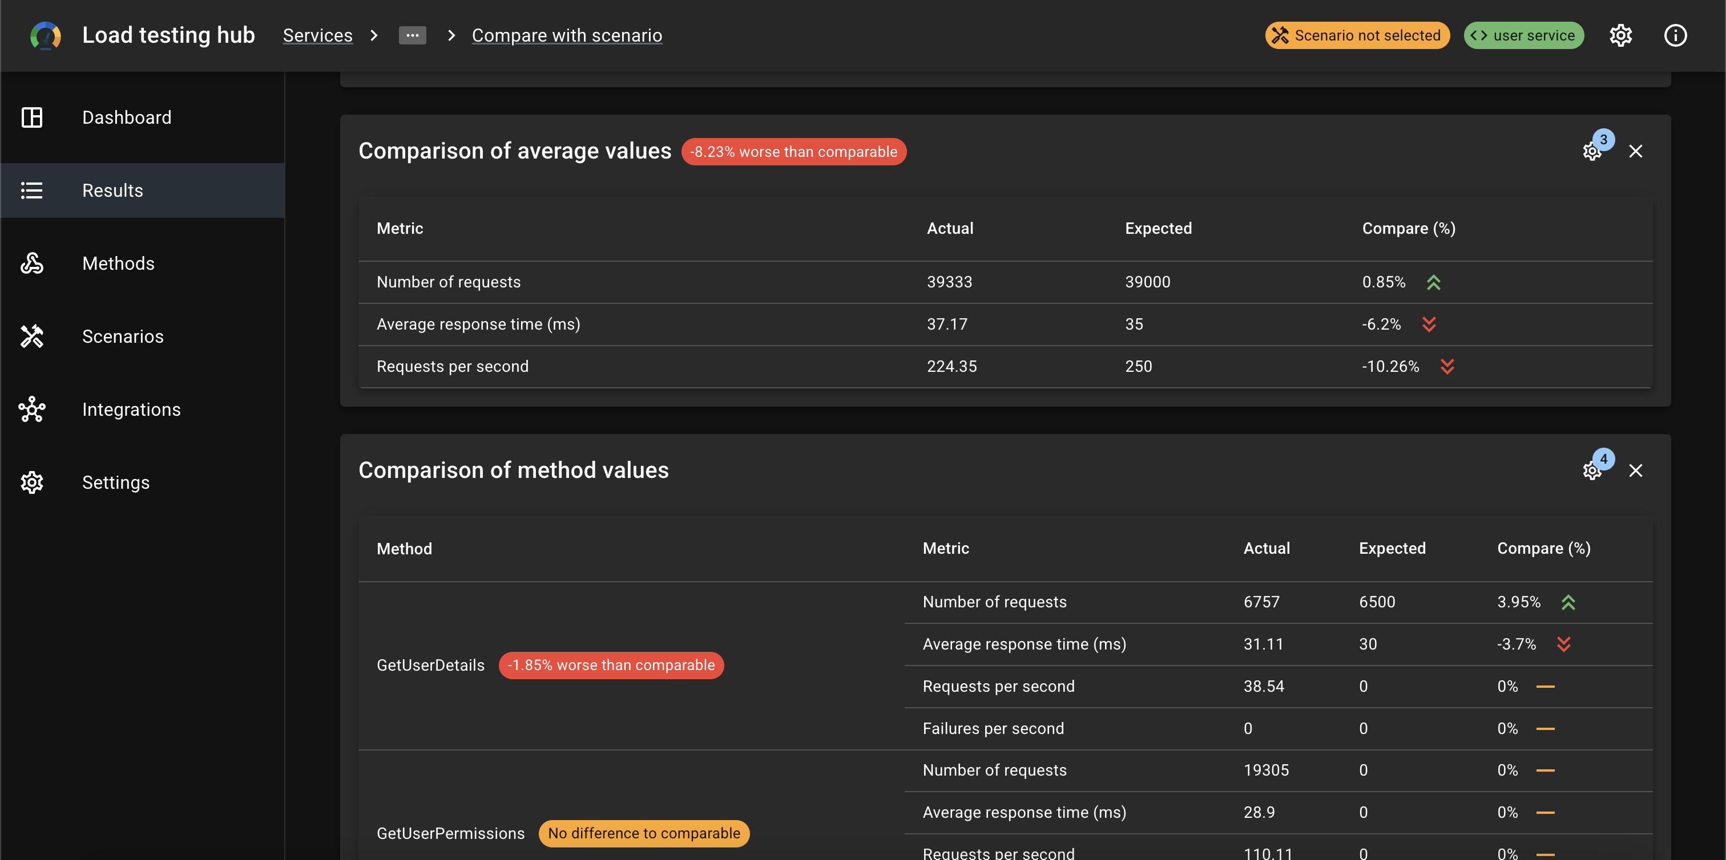
Task: Click the Method column header
Action: (x=404, y=549)
